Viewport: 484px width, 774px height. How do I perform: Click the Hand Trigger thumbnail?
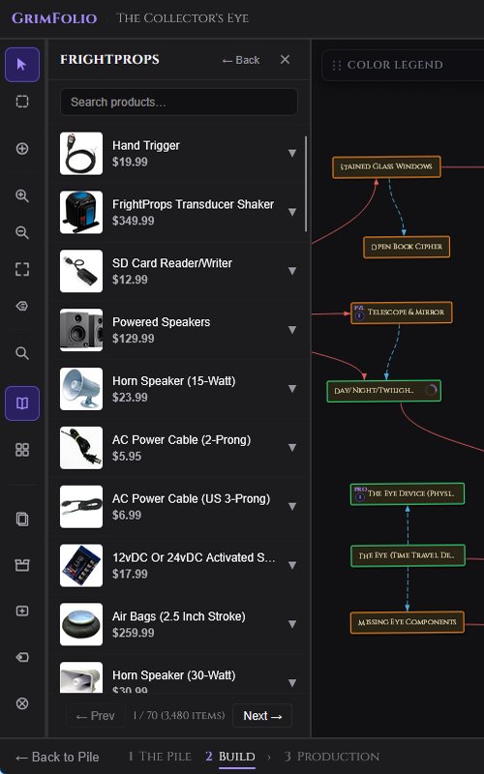[81, 154]
